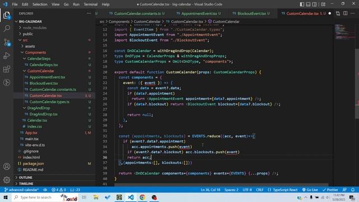Click Spaces: 2 indentation indicator
This screenshot has width=359, height=202.
[231, 190]
